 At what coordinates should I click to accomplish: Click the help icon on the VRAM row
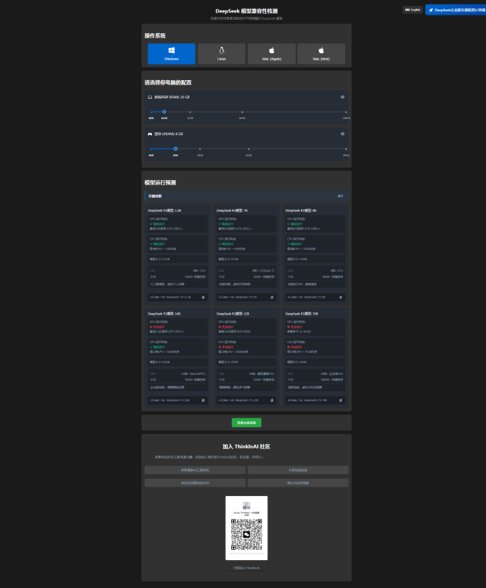click(342, 134)
